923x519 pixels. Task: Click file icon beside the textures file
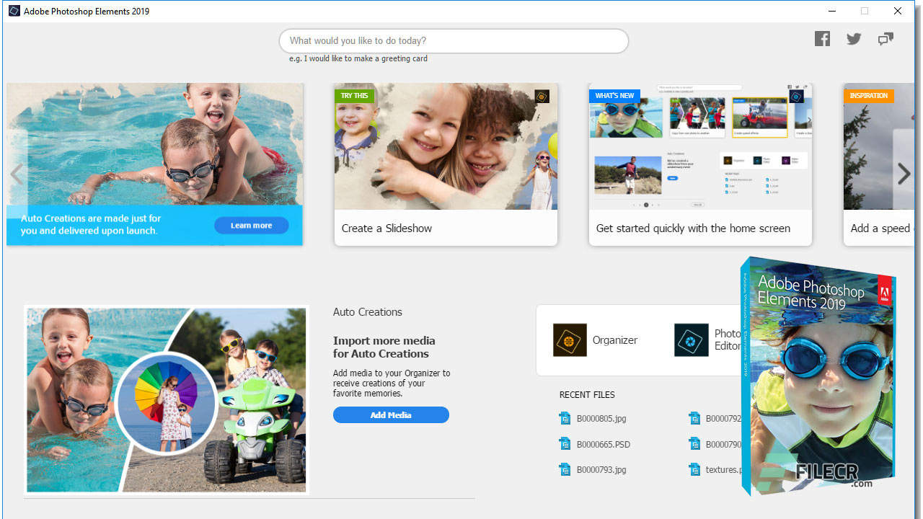[x=694, y=470]
